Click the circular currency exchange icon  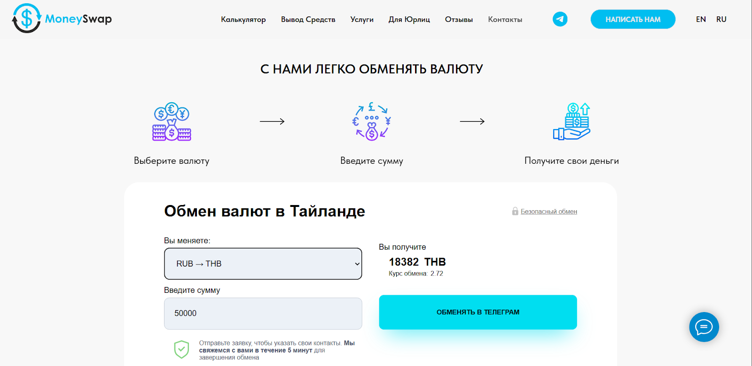371,122
